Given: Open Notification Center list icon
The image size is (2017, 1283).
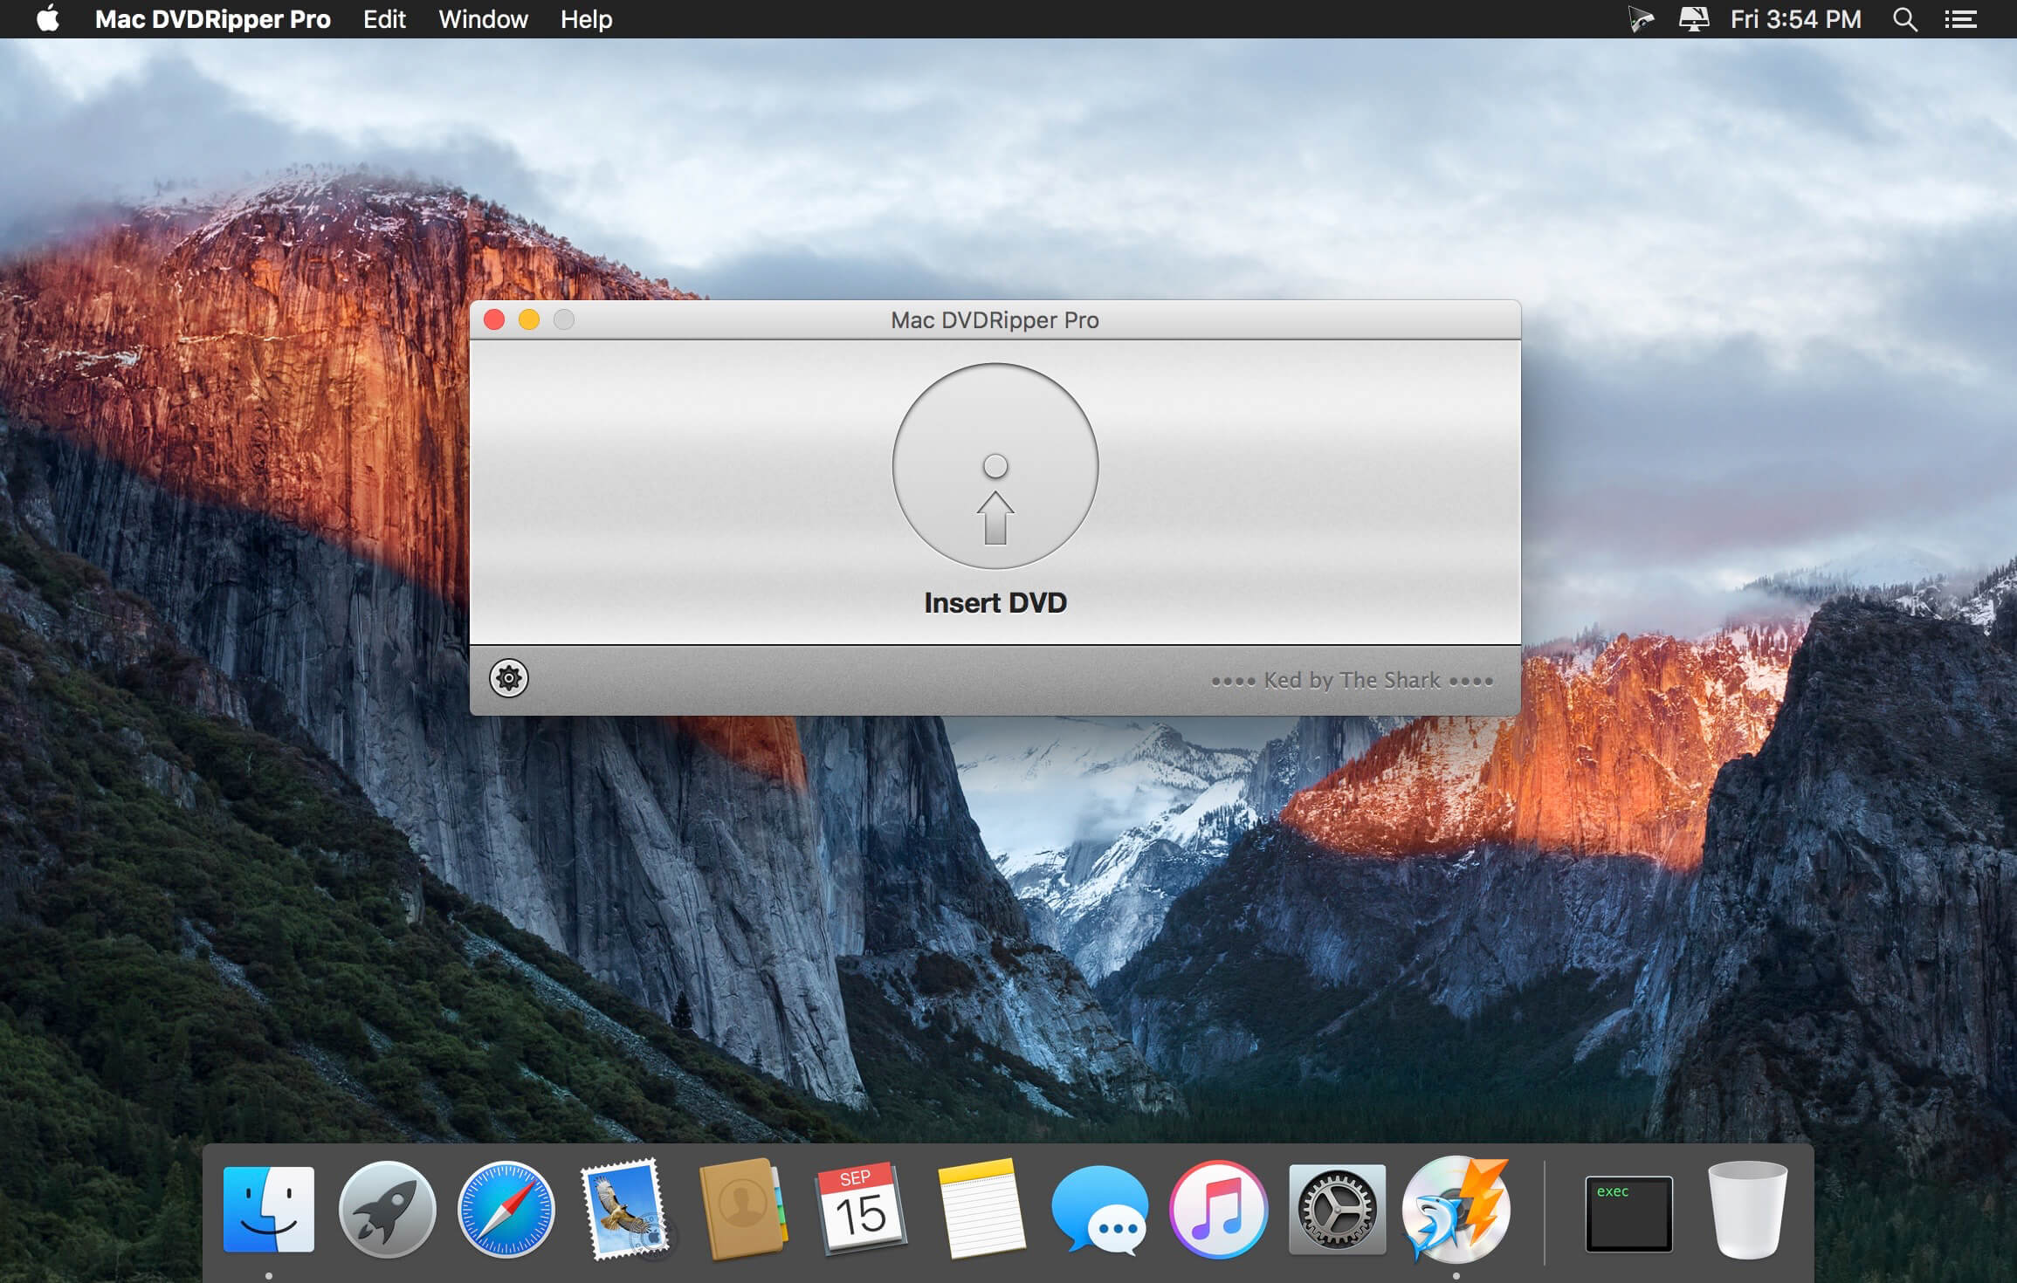Looking at the screenshot, I should [1960, 19].
